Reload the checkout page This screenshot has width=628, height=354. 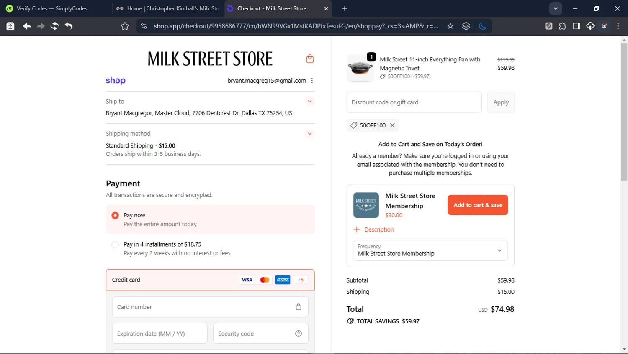coord(54,26)
